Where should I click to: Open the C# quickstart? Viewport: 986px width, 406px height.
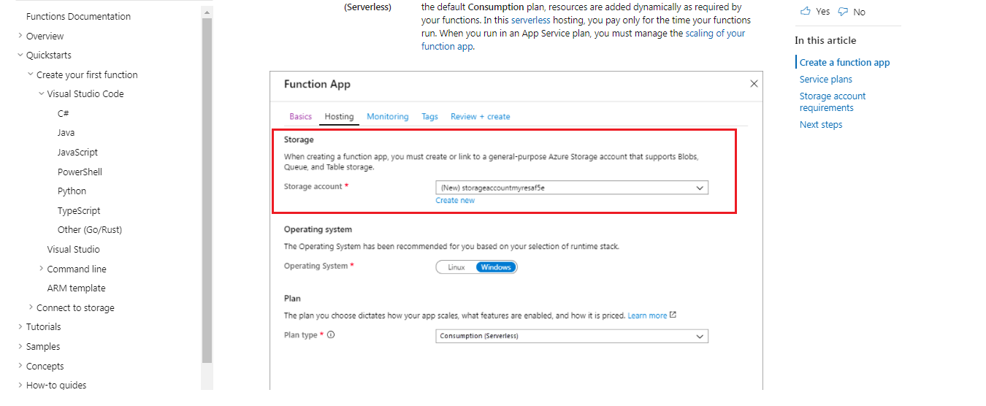click(x=64, y=113)
